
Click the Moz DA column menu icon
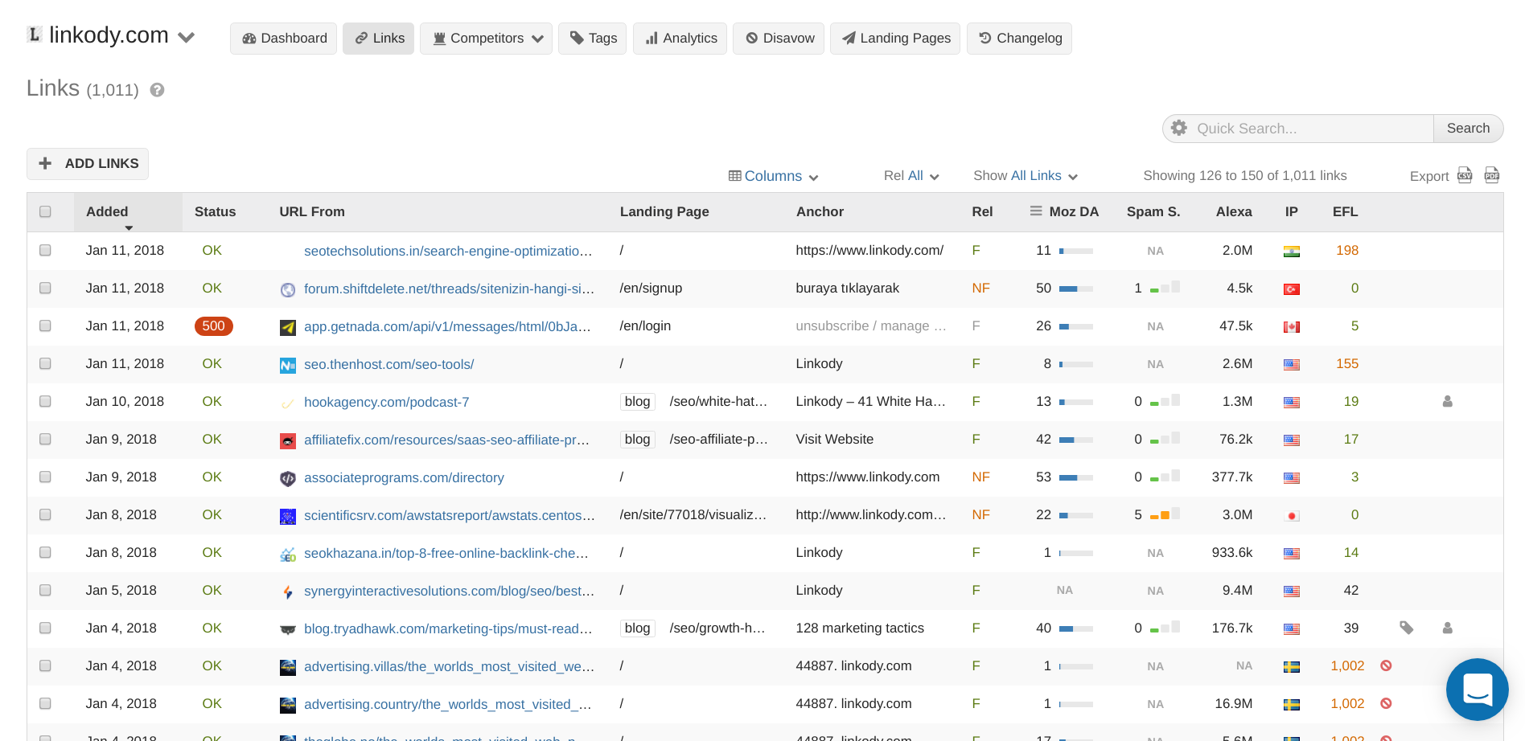tap(1036, 211)
